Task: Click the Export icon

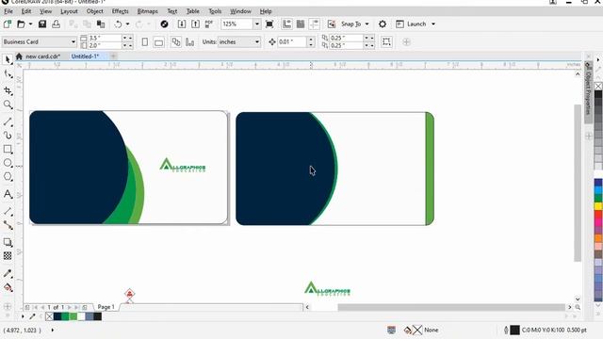Action: point(195,24)
